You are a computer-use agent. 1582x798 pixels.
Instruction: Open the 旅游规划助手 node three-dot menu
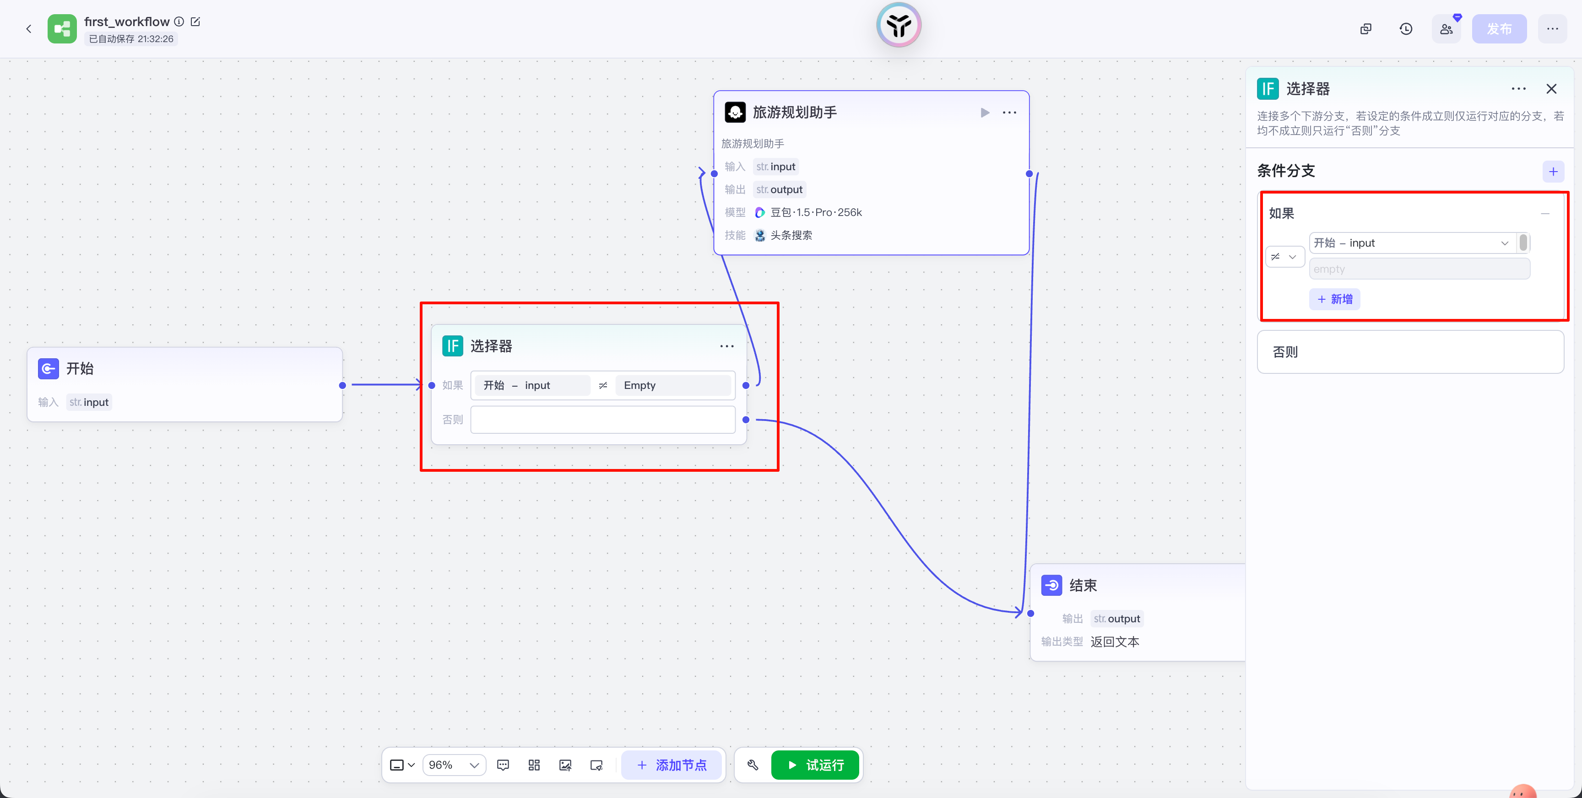[1010, 113]
